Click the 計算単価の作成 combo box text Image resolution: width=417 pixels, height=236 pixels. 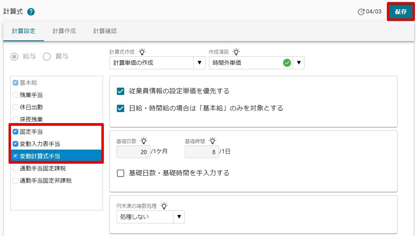133,63
